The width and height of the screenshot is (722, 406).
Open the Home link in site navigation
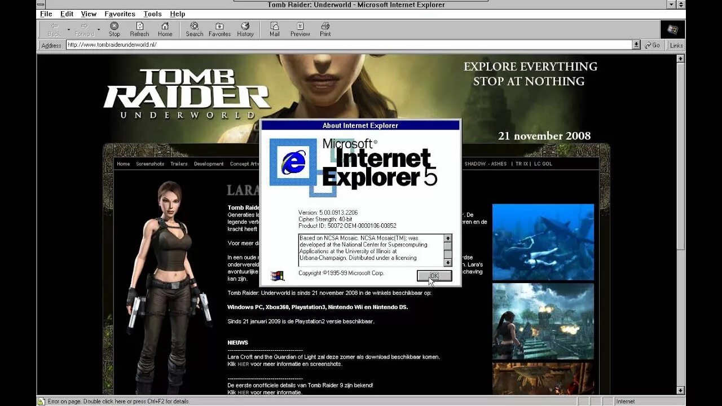pos(123,164)
